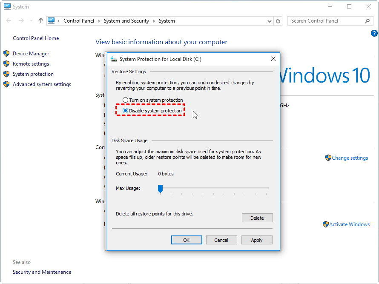This screenshot has height=284, width=379.
Task: Click the shield icon beside Device Manager
Action: [6, 53]
